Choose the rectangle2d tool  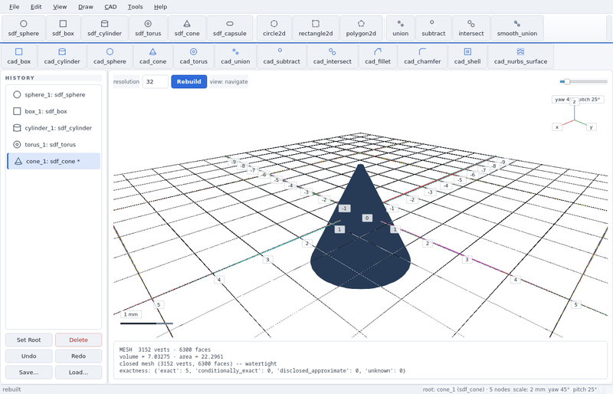pos(316,28)
